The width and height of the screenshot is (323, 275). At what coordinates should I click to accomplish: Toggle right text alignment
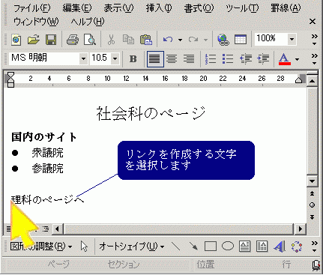[189, 59]
